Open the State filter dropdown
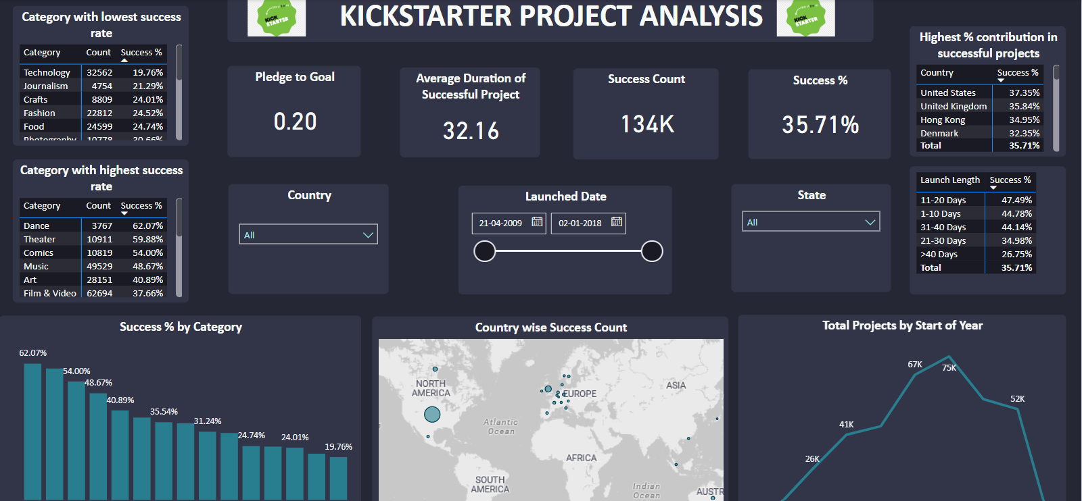Viewport: 1082px width, 501px height. [870, 222]
